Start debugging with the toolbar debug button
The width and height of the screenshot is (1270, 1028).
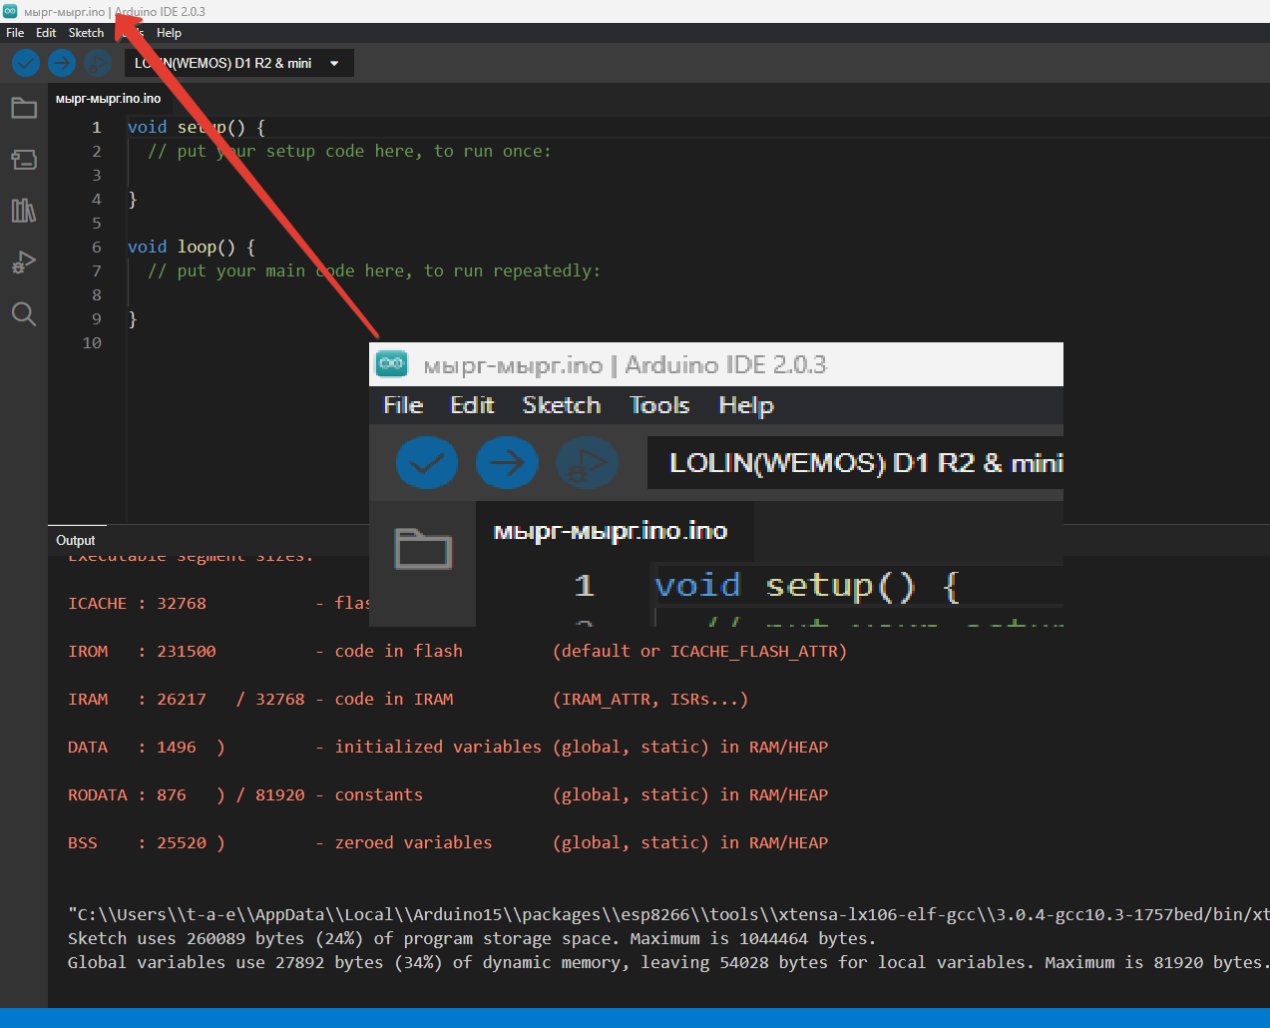(97, 63)
